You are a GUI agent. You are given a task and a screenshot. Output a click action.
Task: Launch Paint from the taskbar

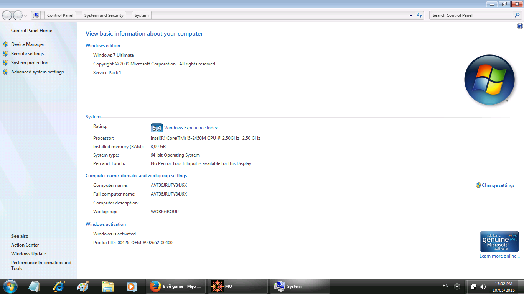[83, 286]
